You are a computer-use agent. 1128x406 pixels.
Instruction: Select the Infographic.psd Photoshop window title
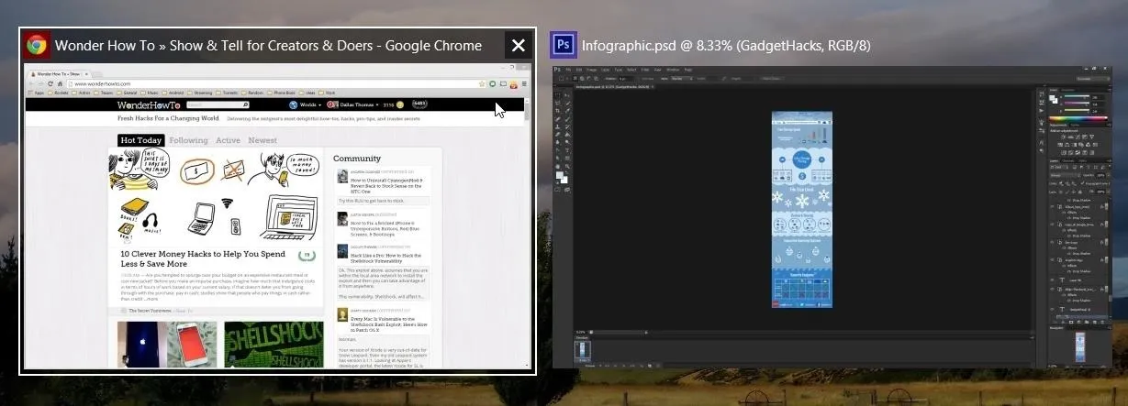click(x=726, y=45)
